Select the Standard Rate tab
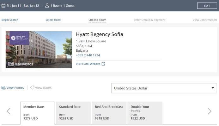 point(73,113)
